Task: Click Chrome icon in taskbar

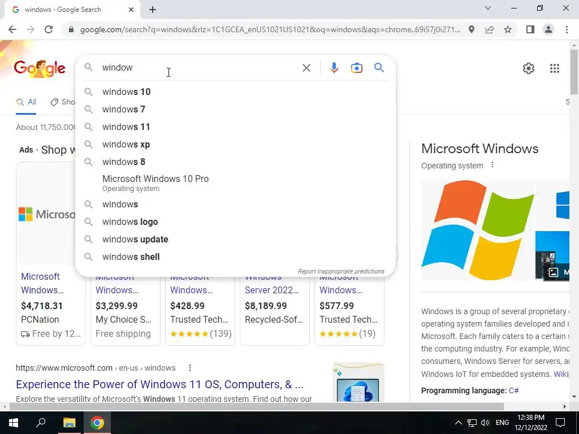Action: tap(97, 423)
